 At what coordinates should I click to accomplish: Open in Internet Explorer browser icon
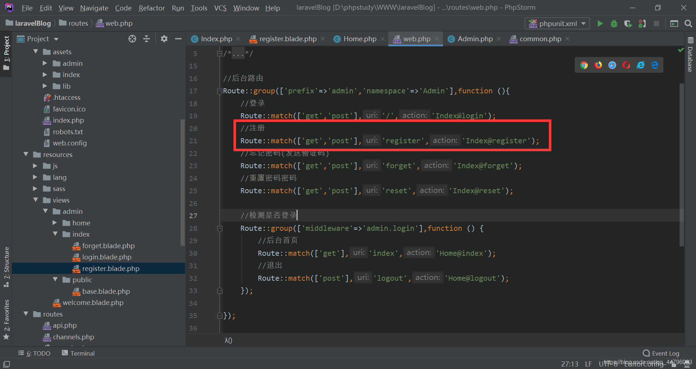coord(641,65)
